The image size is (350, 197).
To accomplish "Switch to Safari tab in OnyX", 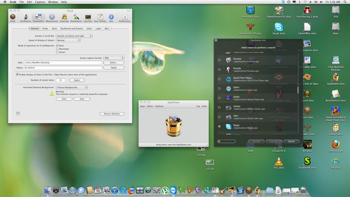I will click(89, 28).
